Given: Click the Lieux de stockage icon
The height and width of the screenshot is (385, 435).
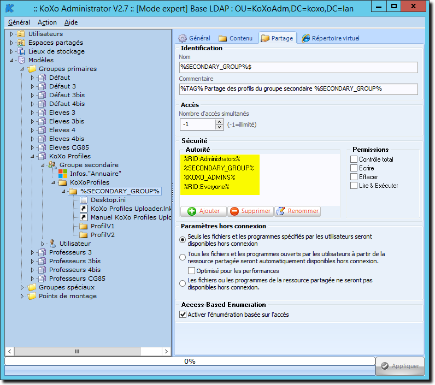Looking at the screenshot, I should [21, 51].
